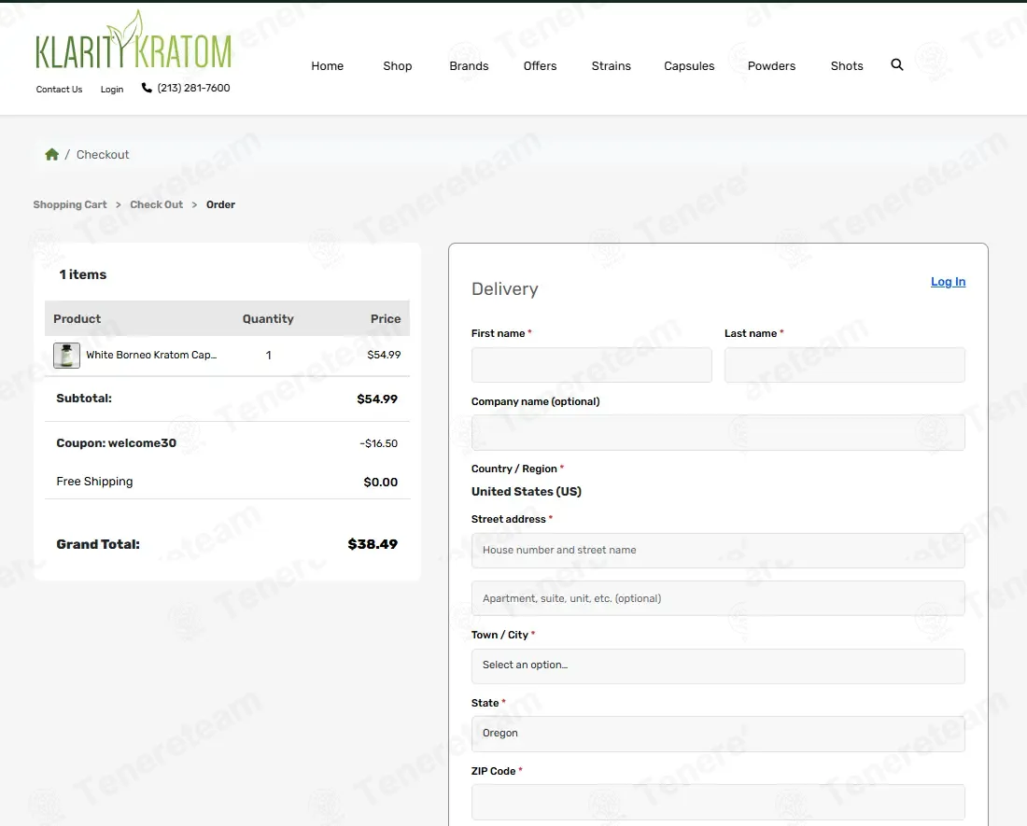Click the Quantity column header
Screen dimensions: 1027x826
click(x=268, y=319)
